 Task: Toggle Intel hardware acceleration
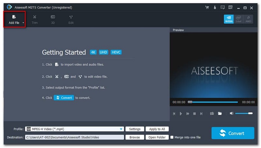(x=238, y=19)
